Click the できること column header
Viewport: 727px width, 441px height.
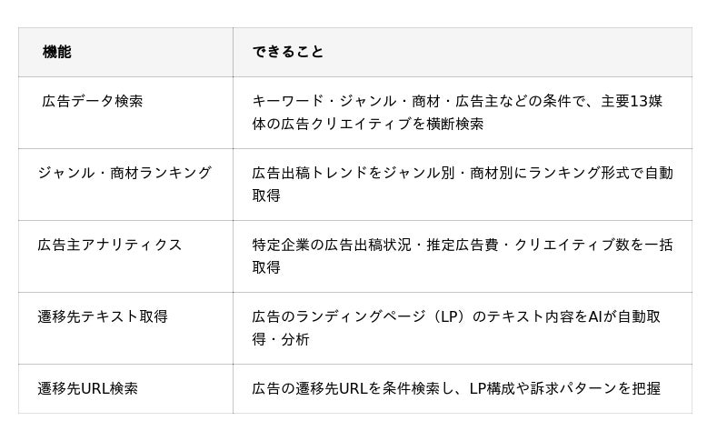(287, 52)
